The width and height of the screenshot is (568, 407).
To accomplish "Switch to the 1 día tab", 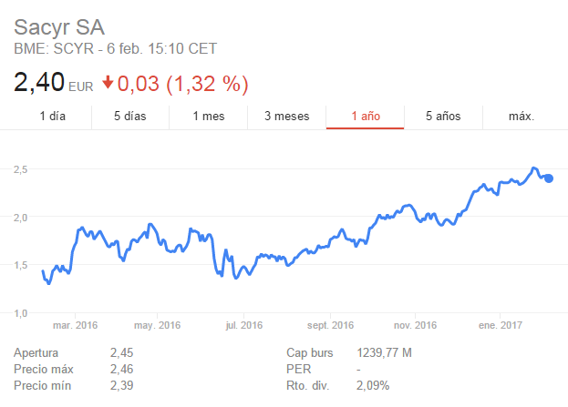I will click(53, 117).
